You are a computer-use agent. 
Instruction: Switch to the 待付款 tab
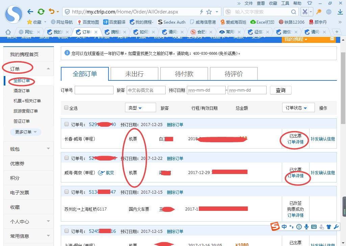pos(184,74)
